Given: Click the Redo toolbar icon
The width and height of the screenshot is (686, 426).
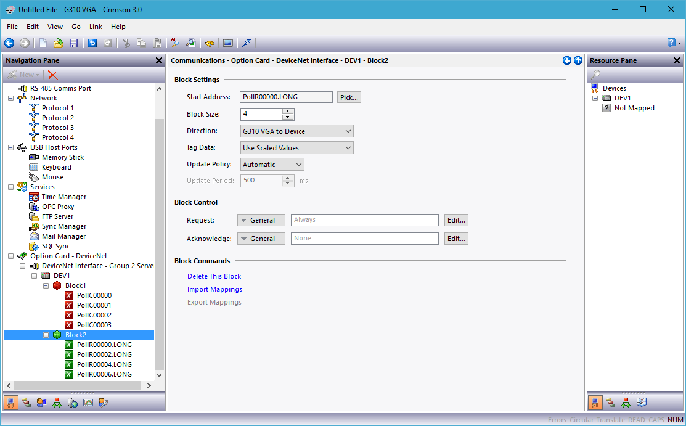Looking at the screenshot, I should (x=108, y=43).
